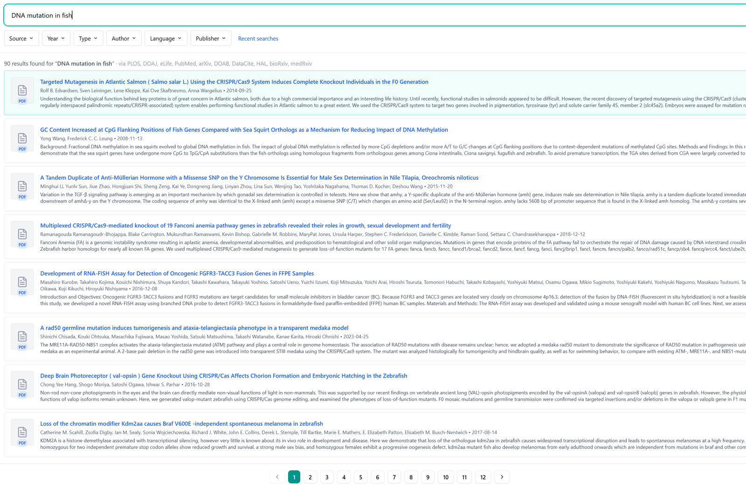
Task: Go to results page 3
Action: 327,477
